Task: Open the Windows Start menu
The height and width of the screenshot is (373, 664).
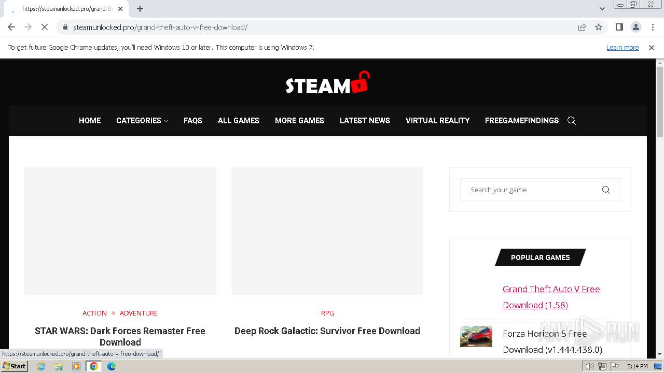Action: tap(15, 366)
